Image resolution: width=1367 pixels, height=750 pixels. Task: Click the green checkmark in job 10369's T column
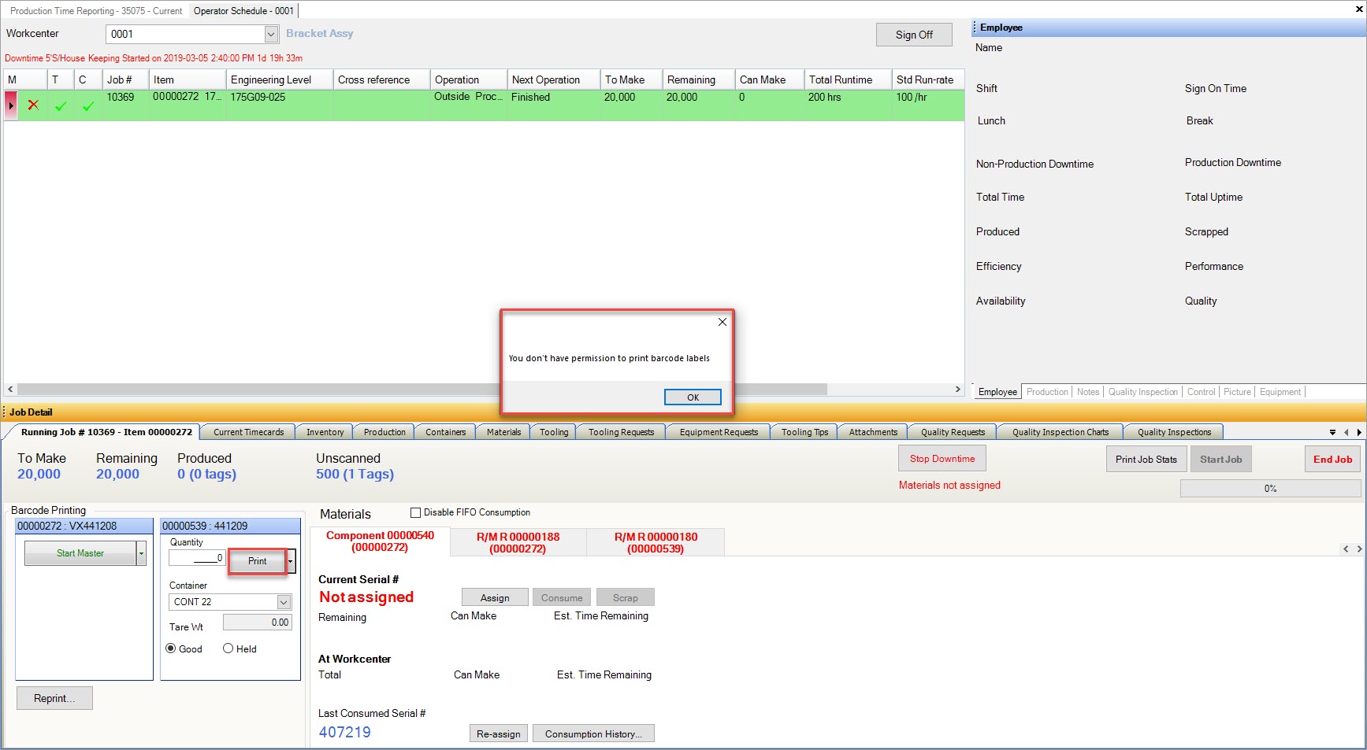(x=61, y=105)
